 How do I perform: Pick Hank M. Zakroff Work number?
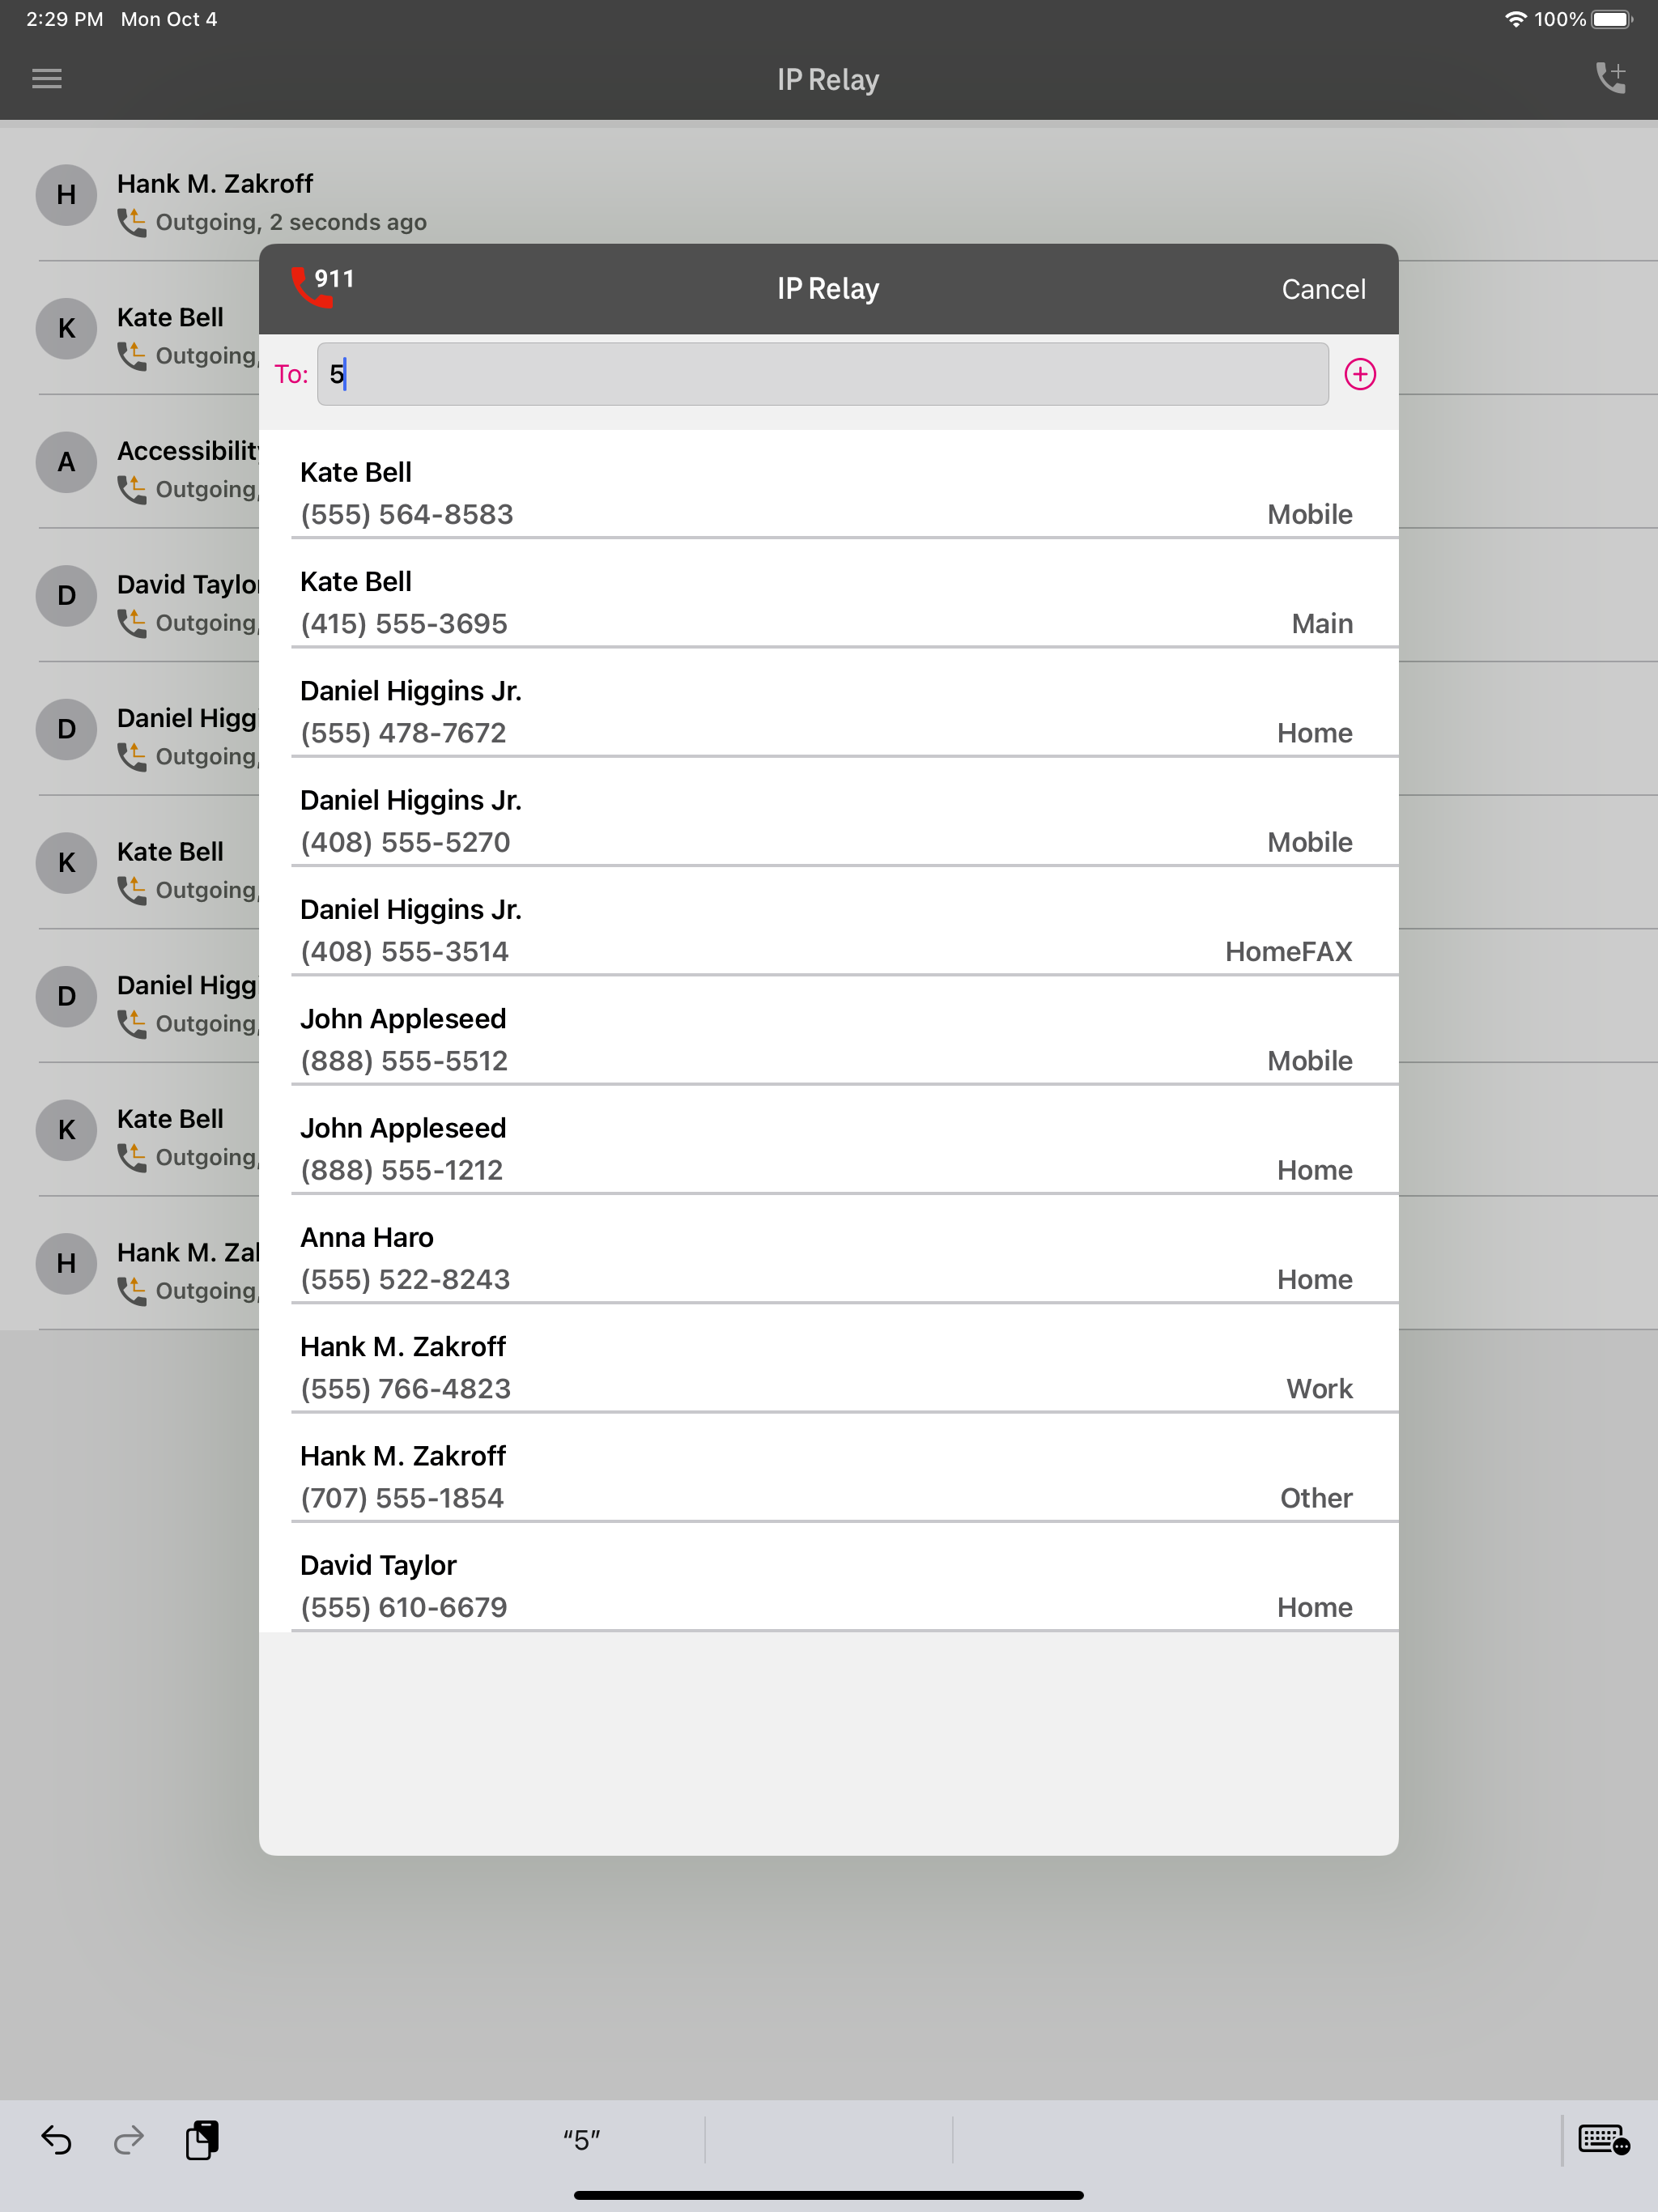[x=826, y=1367]
